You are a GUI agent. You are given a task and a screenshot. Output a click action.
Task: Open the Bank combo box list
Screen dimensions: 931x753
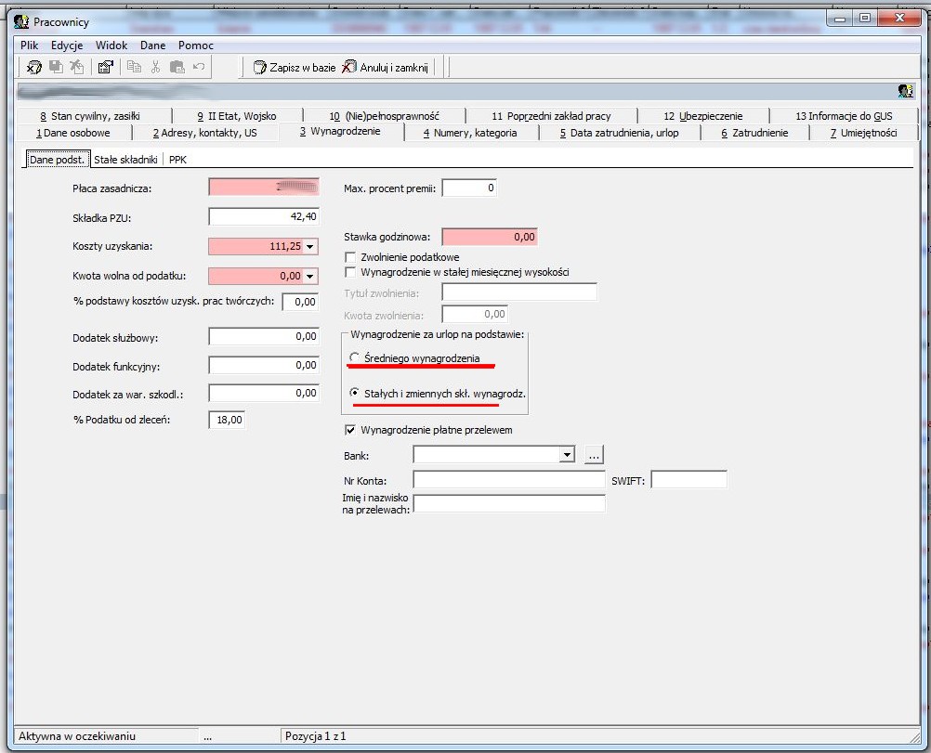[567, 455]
